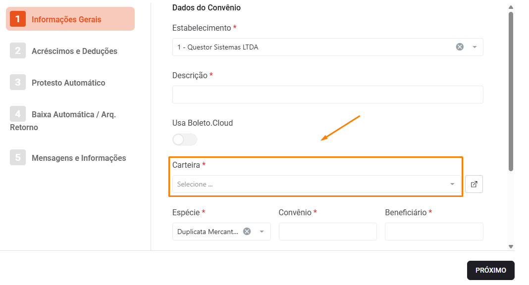Click the PRÓXIMO button

[490, 270]
